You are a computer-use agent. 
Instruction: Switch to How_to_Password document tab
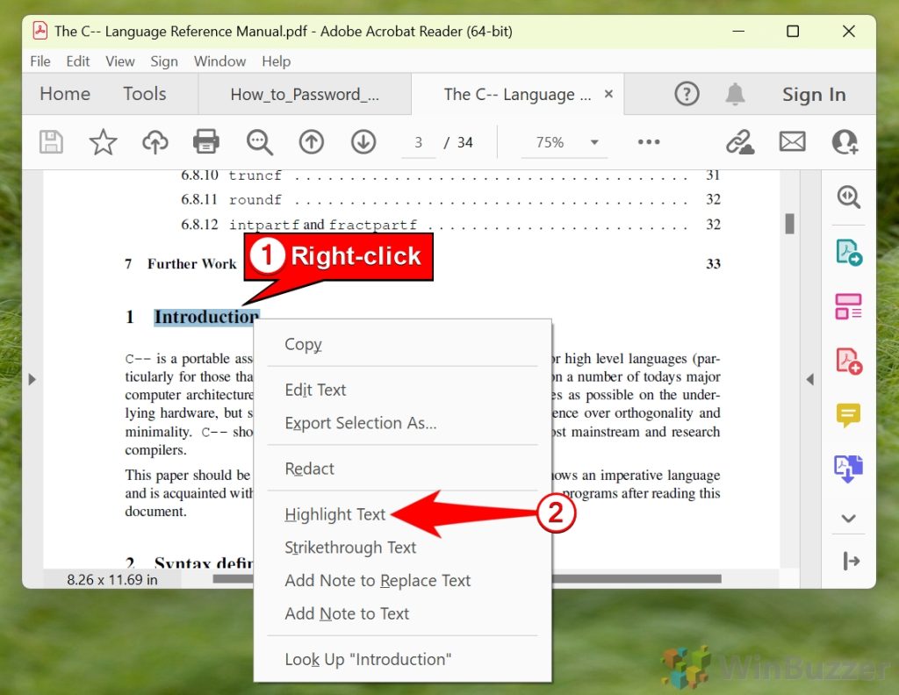point(305,94)
